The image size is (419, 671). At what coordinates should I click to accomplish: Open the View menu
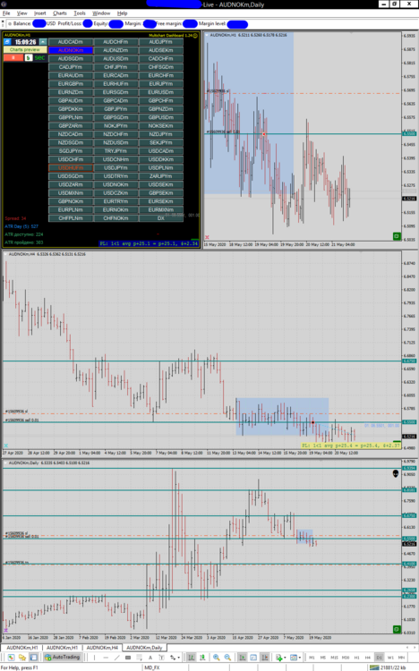coord(21,13)
